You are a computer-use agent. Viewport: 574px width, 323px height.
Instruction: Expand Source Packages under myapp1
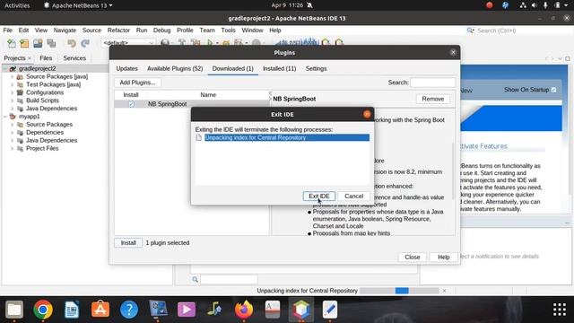(12, 125)
